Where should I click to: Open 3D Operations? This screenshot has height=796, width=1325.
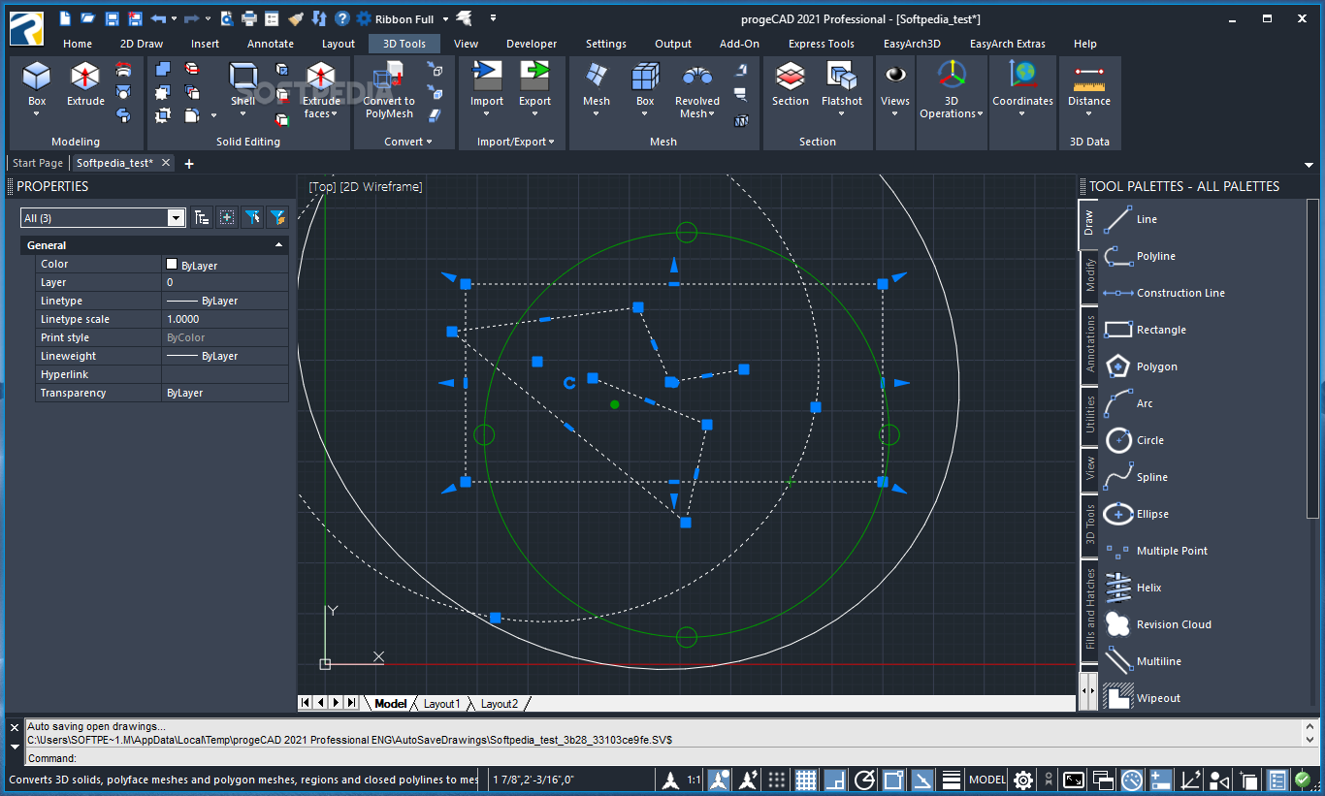click(952, 90)
